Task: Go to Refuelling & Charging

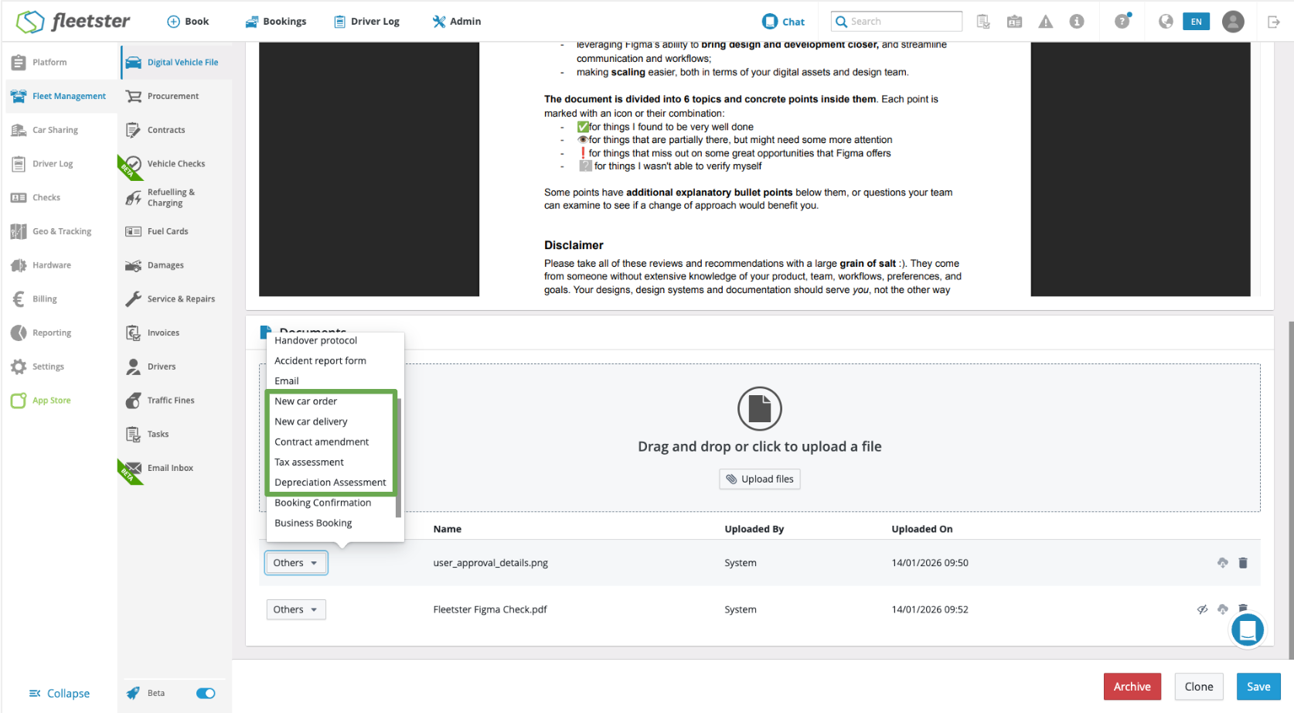Action: click(x=161, y=198)
